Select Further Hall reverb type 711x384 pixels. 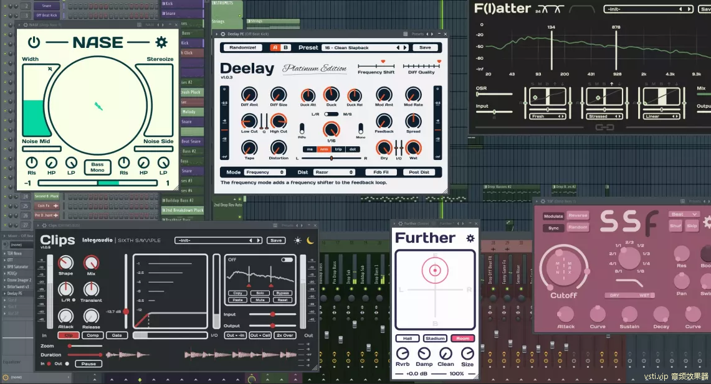pos(407,339)
